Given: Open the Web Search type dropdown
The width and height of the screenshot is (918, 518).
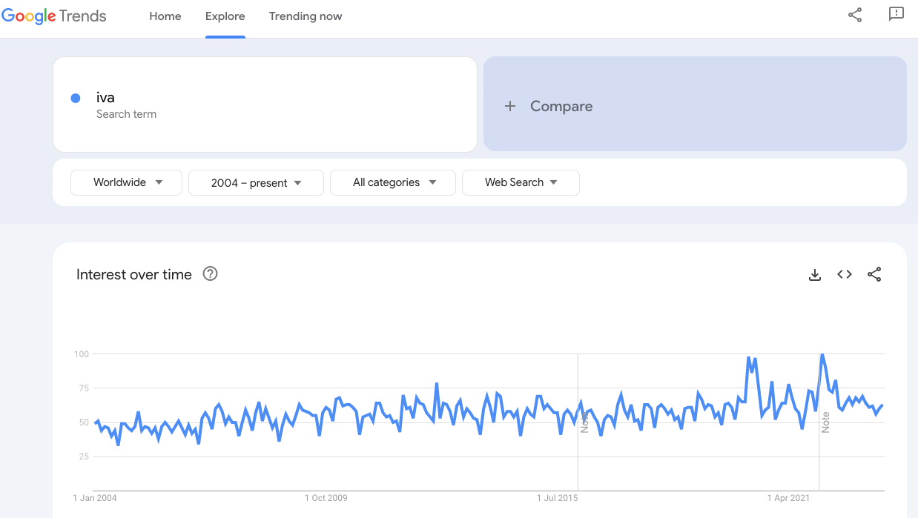Looking at the screenshot, I should coord(520,182).
